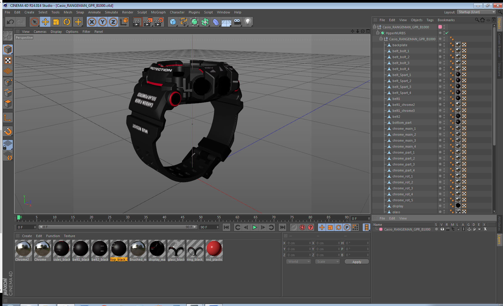
Task: Collapse nested Casio_RANGEMAN_GPR_B1000 null node
Action: [381, 39]
